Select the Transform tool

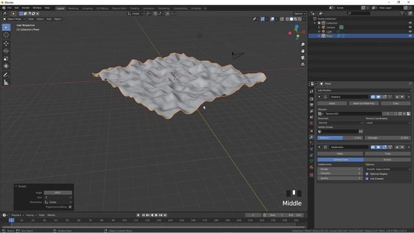[x=6, y=66]
